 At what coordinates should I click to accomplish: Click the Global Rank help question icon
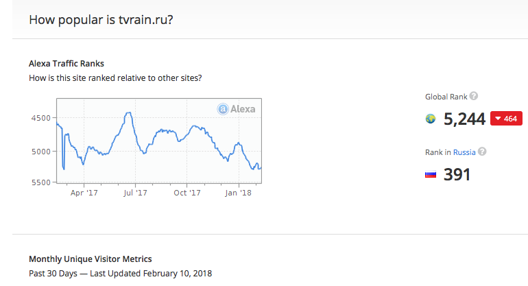point(473,96)
